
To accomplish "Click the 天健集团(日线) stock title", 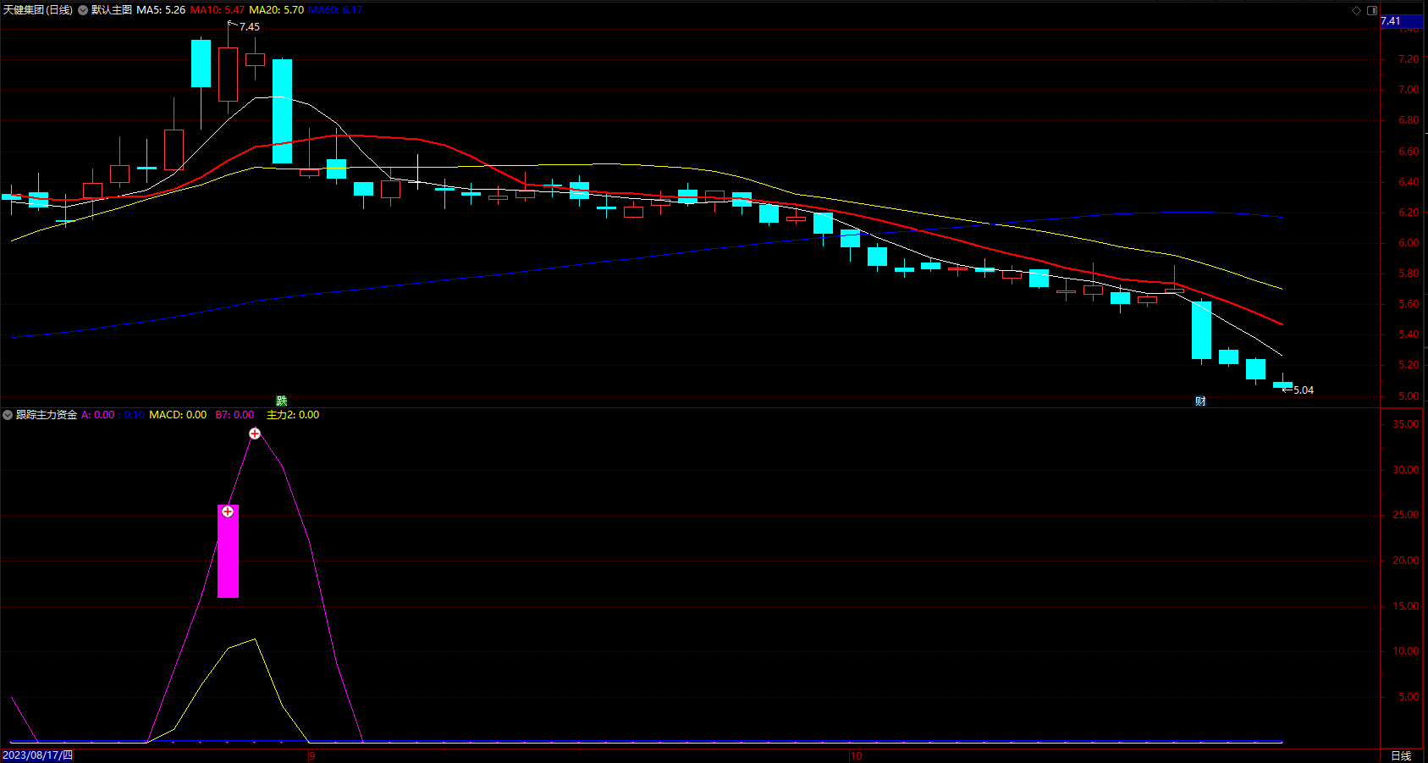I will click(x=38, y=10).
